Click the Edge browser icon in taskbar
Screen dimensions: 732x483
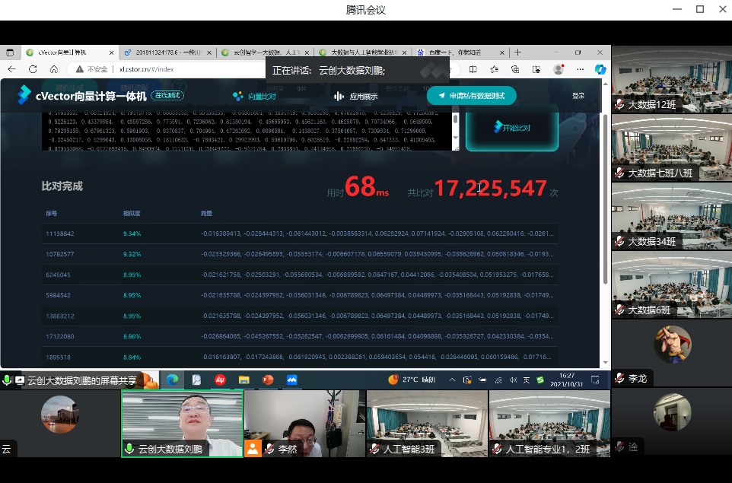(x=173, y=380)
